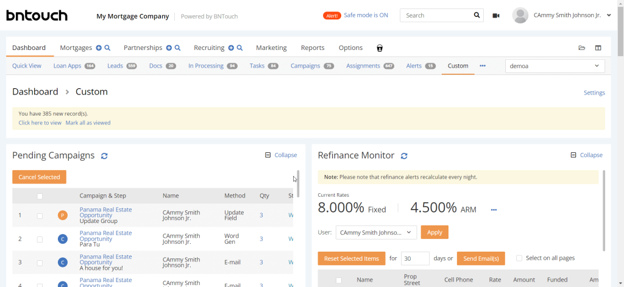Search mortgages with magnifier icon
624x287 pixels.
pyautogui.click(x=107, y=48)
